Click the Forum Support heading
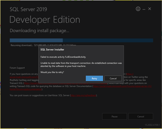Screen dimensions: 162x129 pyautogui.click(x=17, y=68)
